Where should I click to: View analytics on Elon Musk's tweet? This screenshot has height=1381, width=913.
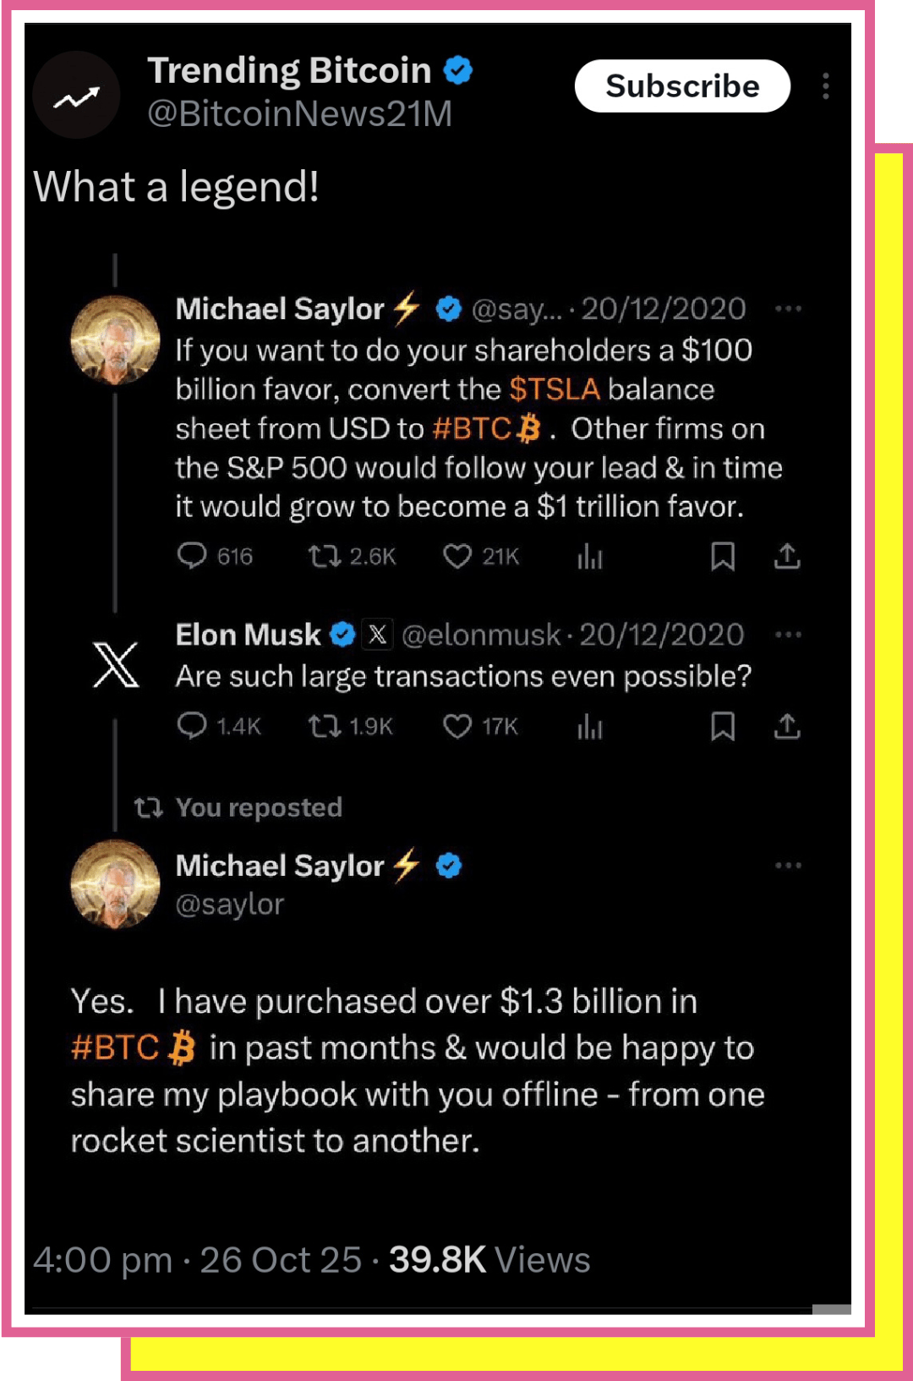point(590,726)
